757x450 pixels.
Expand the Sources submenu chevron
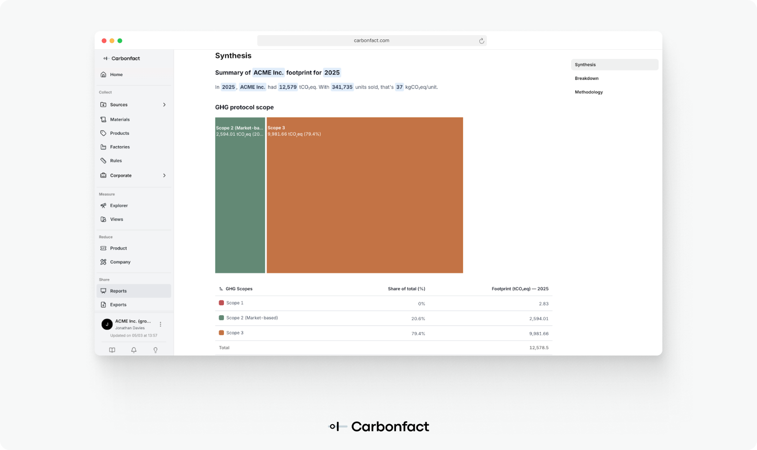pyautogui.click(x=164, y=105)
